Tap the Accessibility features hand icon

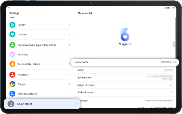point(12,64)
